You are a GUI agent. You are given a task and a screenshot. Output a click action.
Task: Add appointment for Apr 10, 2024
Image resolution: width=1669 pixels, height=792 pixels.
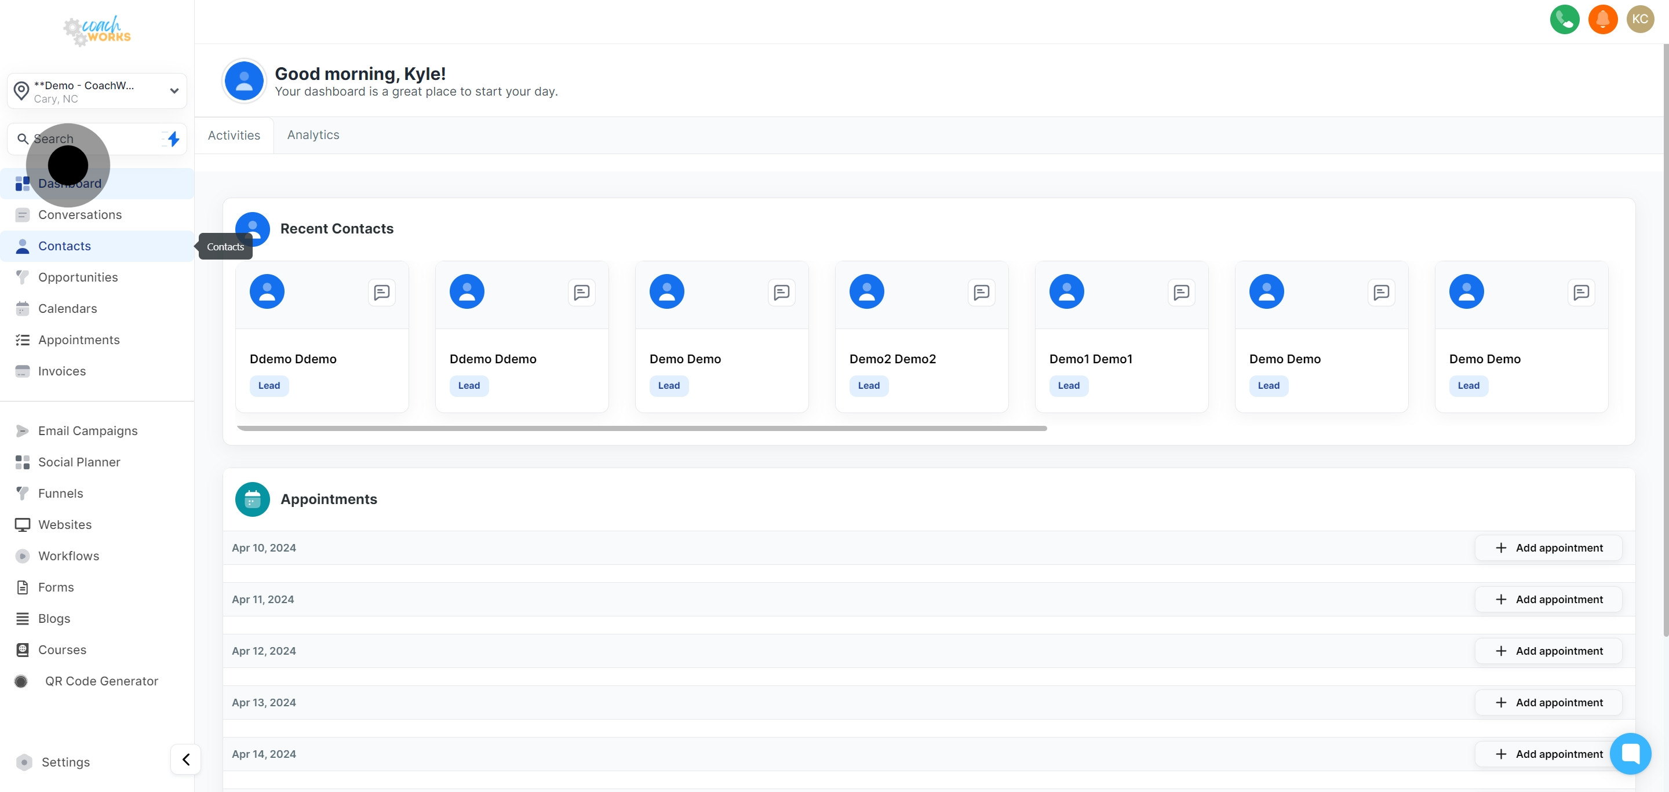point(1548,548)
